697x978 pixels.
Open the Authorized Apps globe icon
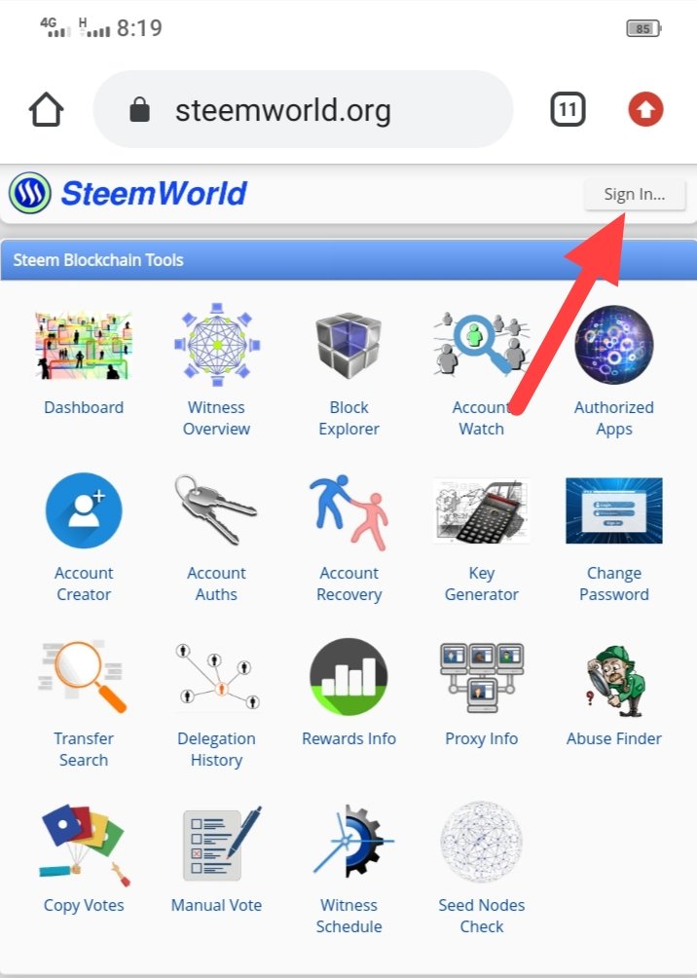tap(614, 345)
